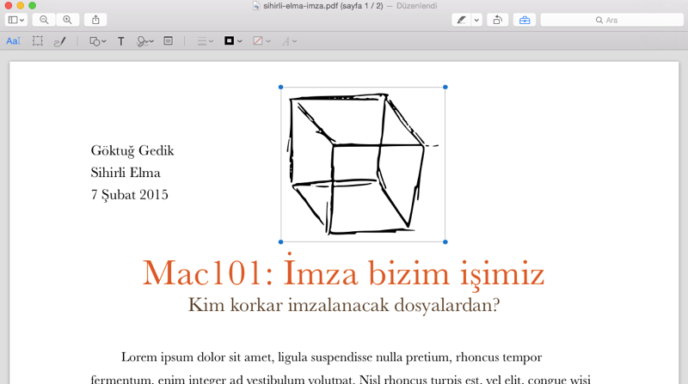Open the Share menu

pos(95,20)
